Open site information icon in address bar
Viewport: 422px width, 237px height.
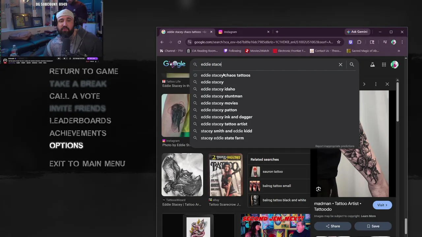pos(189,42)
